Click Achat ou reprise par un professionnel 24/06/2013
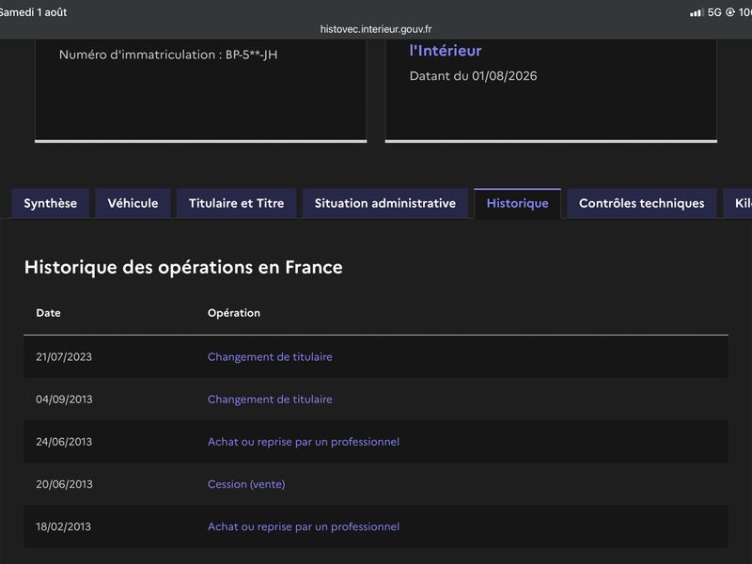 (304, 442)
